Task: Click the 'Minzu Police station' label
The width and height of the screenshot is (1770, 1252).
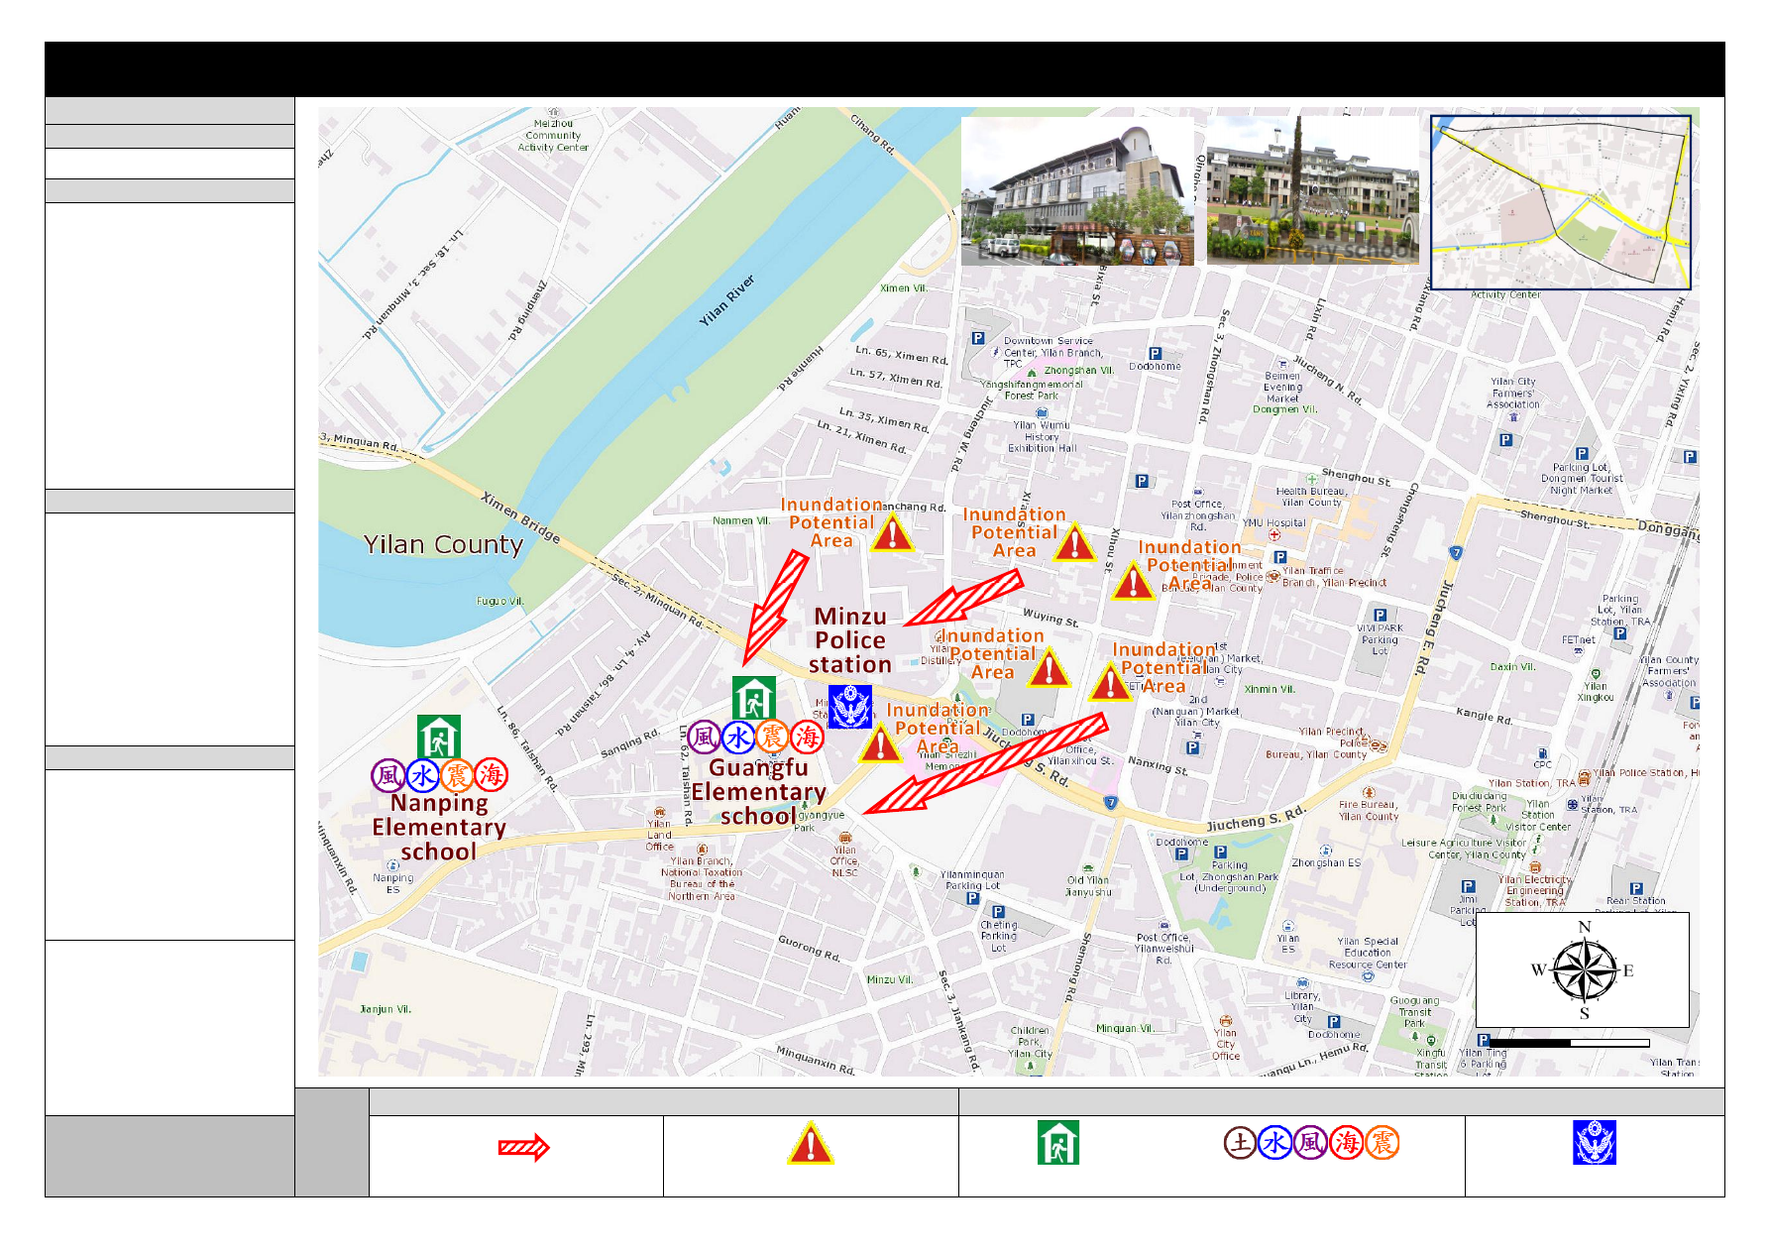Action: point(850,640)
